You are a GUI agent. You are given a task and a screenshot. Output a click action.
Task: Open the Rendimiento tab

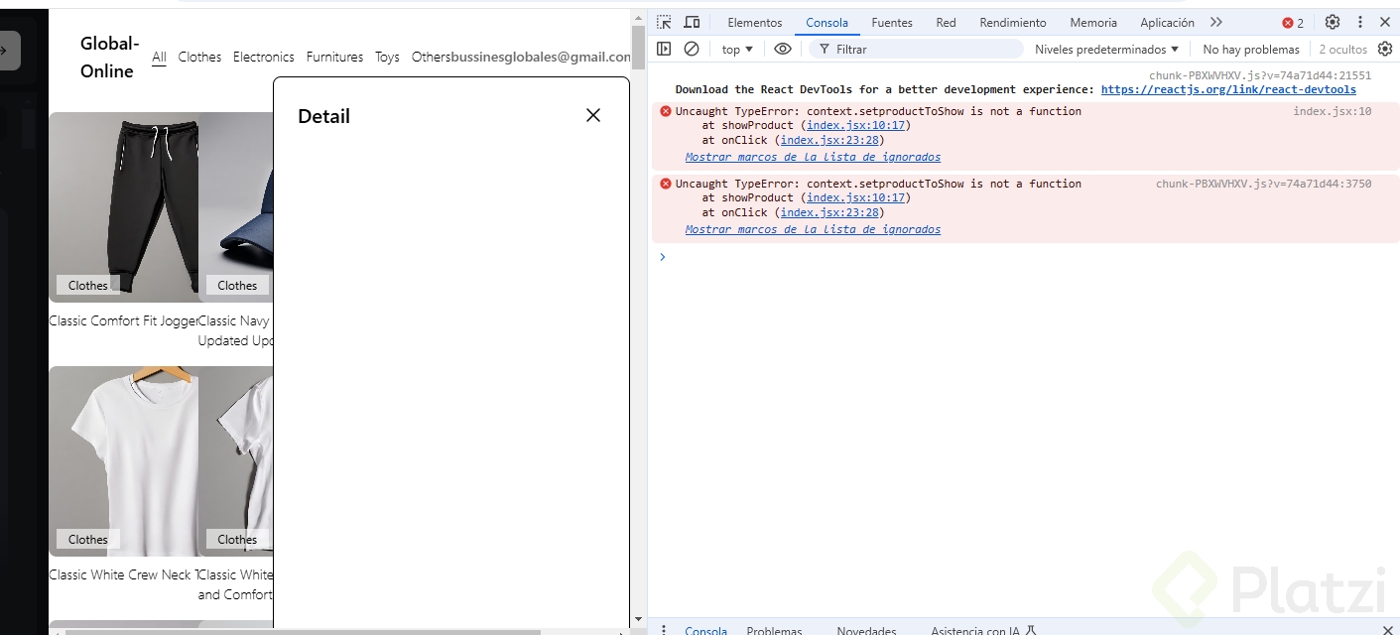[1012, 23]
